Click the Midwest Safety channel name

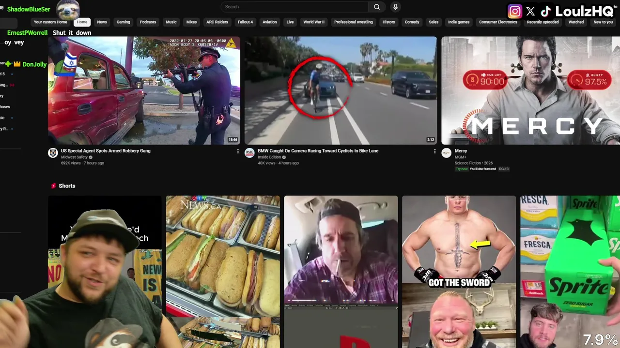[74, 157]
